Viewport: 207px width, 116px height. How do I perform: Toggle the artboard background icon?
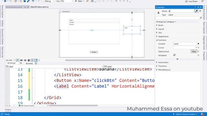[29, 60]
